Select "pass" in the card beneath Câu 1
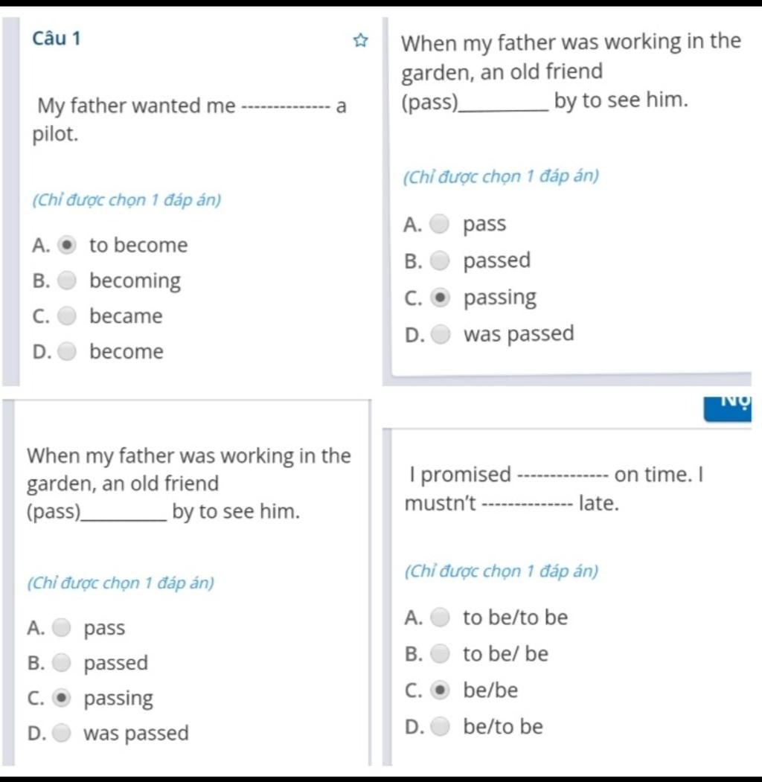 pos(63,629)
